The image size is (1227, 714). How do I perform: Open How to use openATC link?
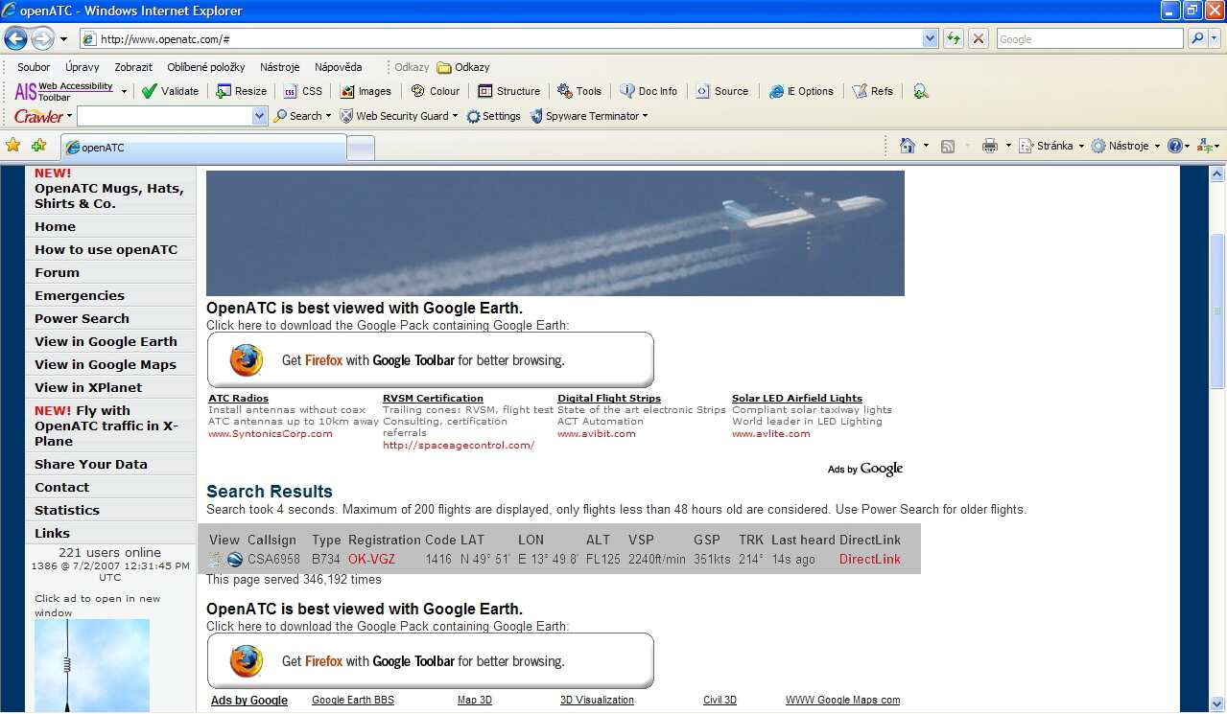(106, 249)
